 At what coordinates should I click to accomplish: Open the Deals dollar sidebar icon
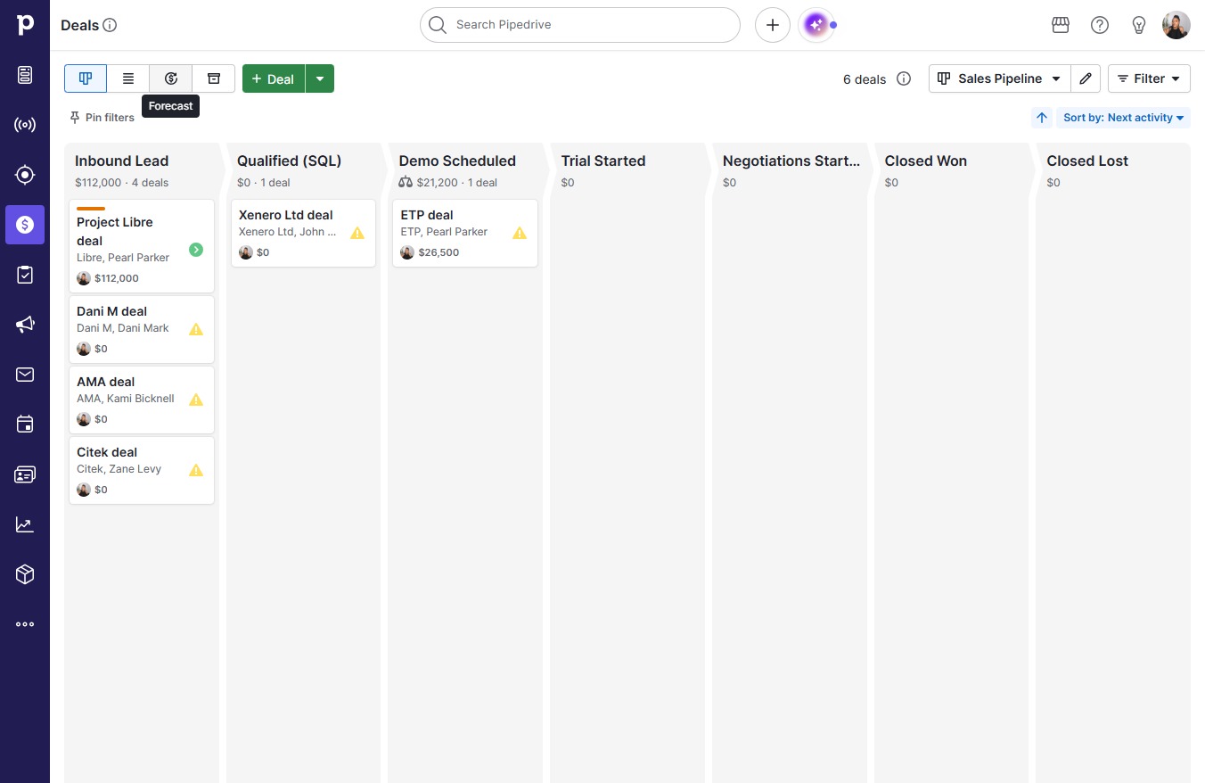25,225
